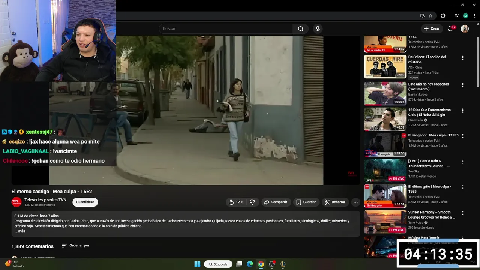480x270 pixels.
Task: Click the Chilevisión channel name
Action: [x=415, y=120]
